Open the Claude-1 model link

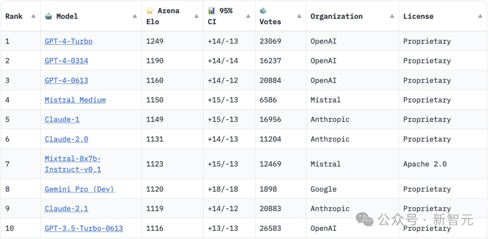(61, 119)
